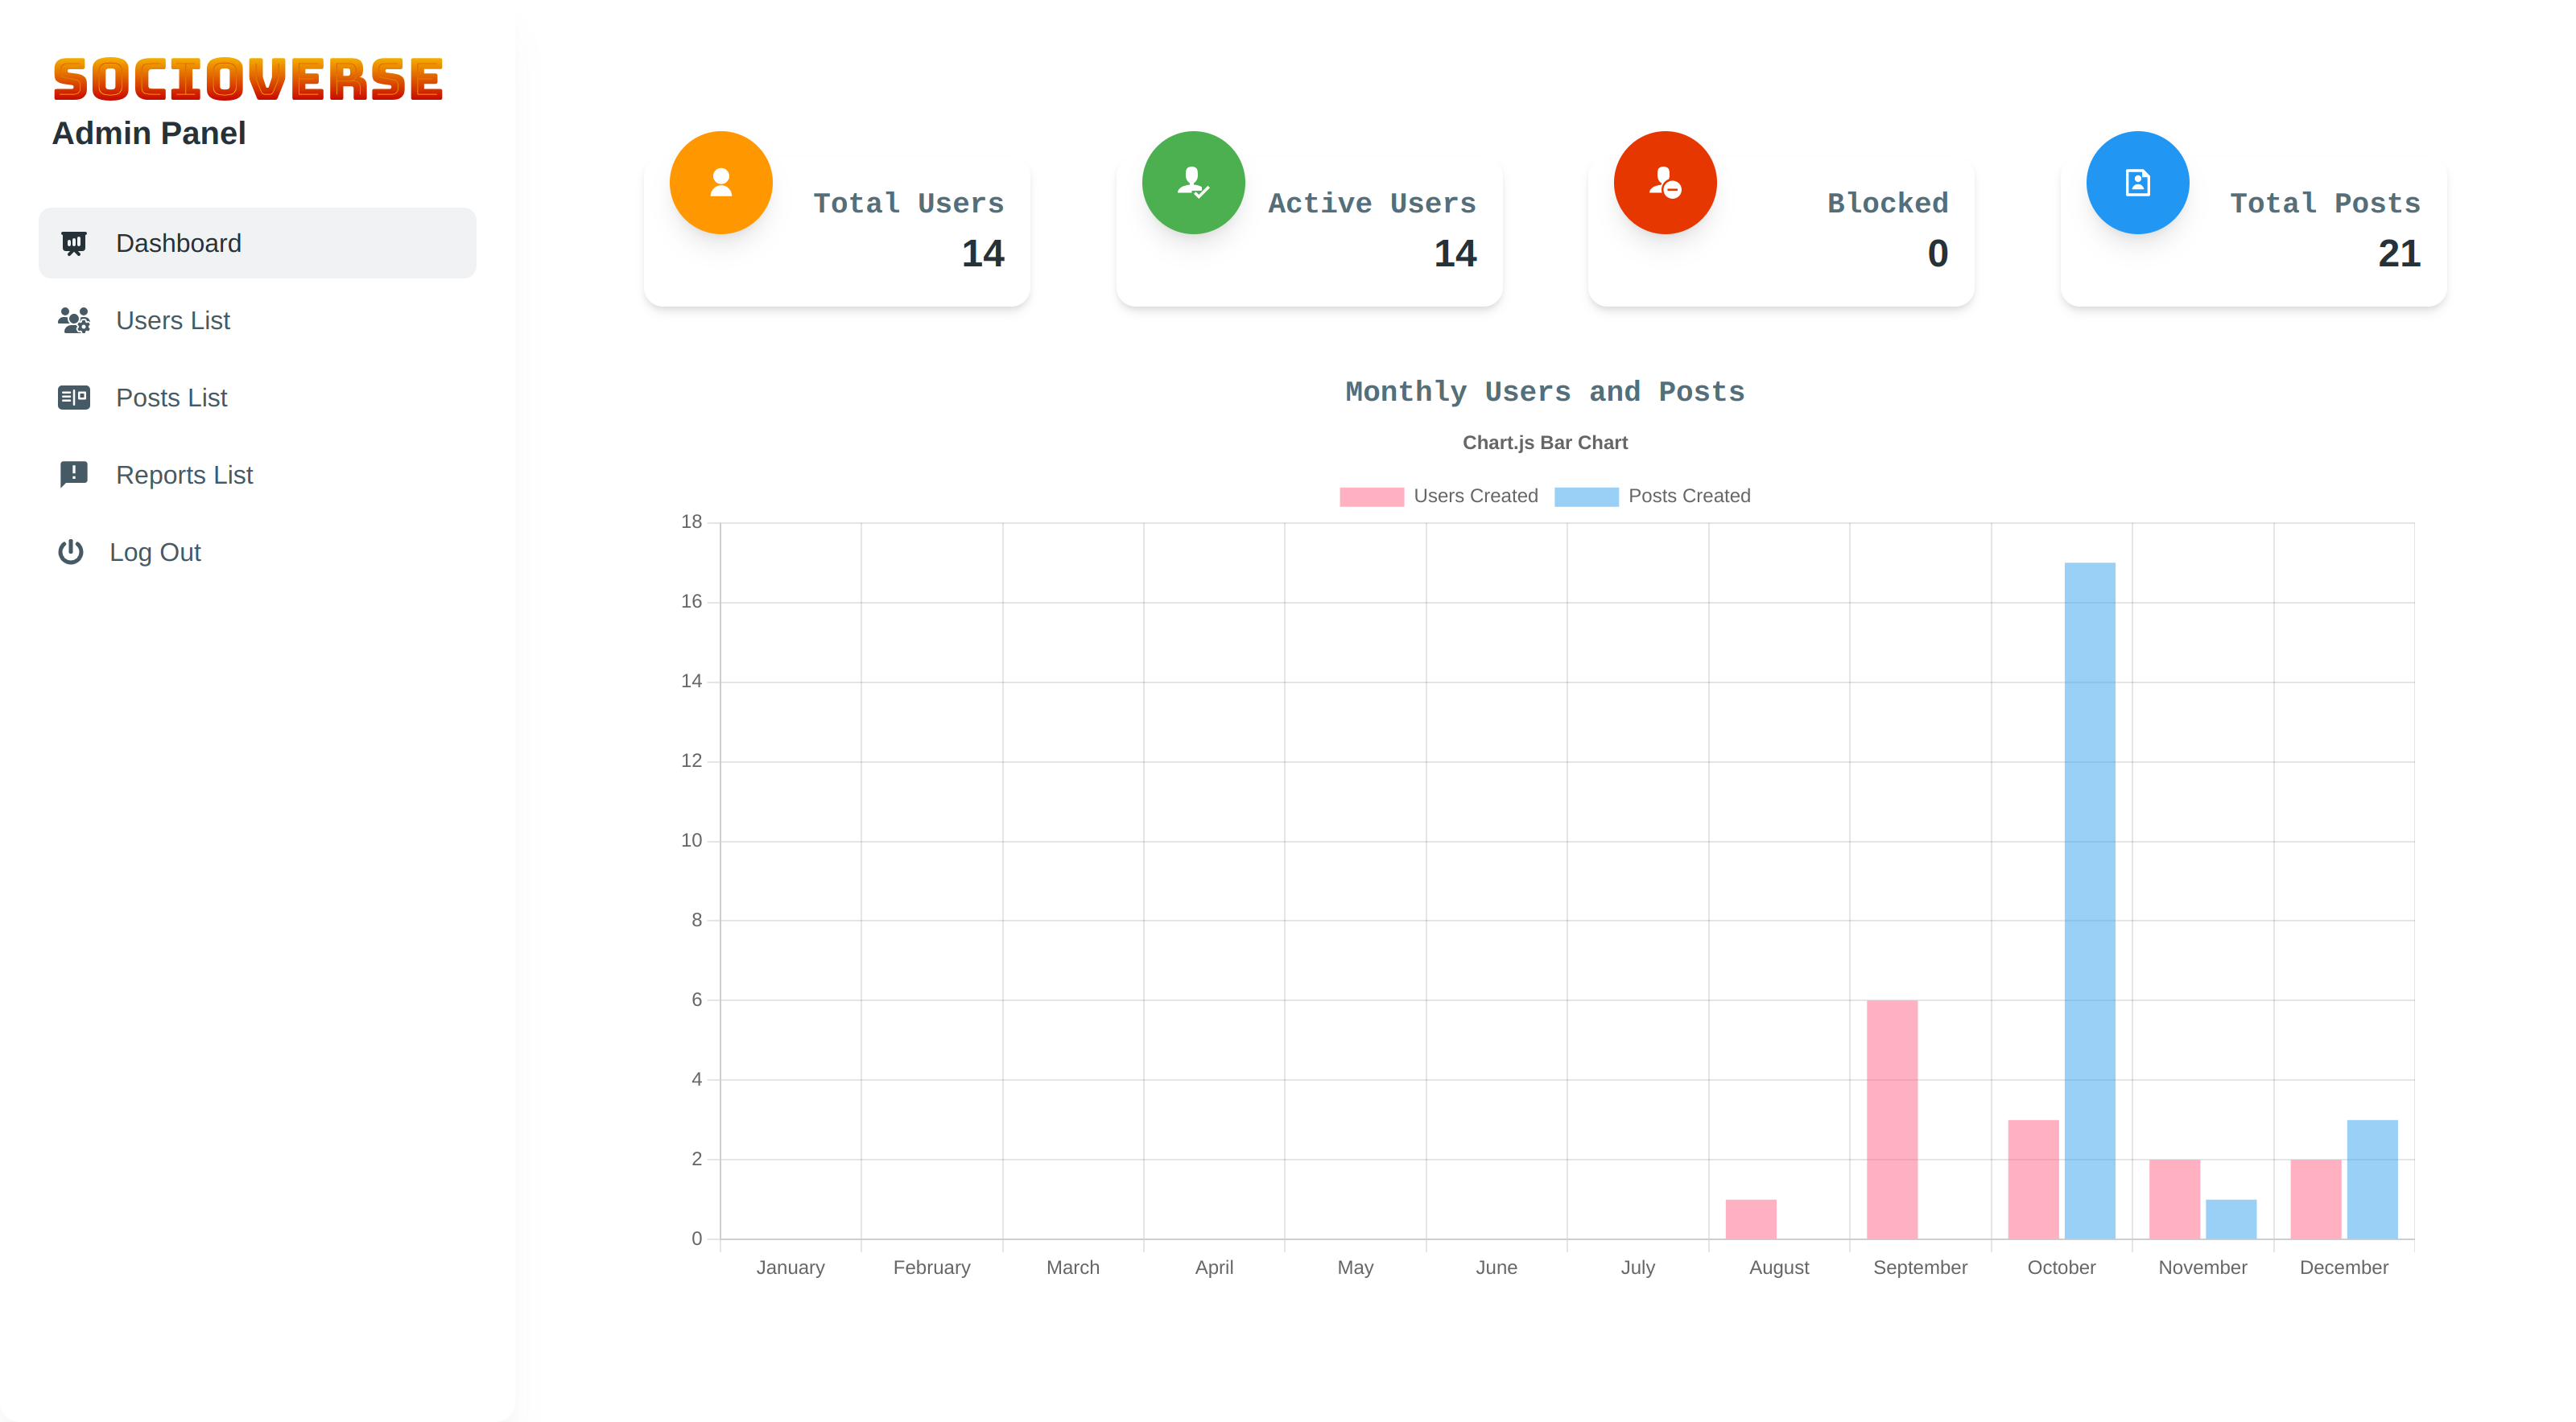
Task: Click the April axis label
Action: coord(1214,1267)
